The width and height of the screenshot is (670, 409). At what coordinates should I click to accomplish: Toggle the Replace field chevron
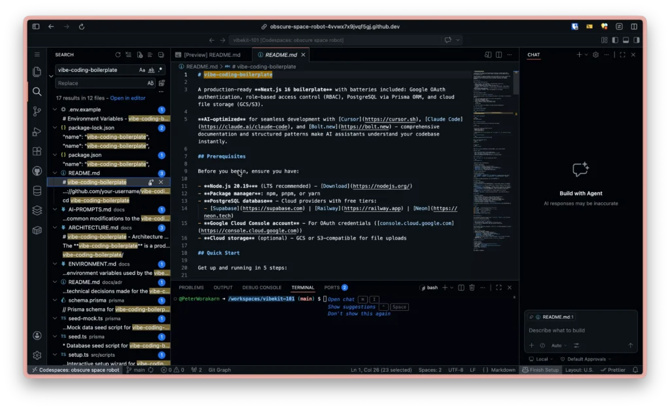[51, 77]
